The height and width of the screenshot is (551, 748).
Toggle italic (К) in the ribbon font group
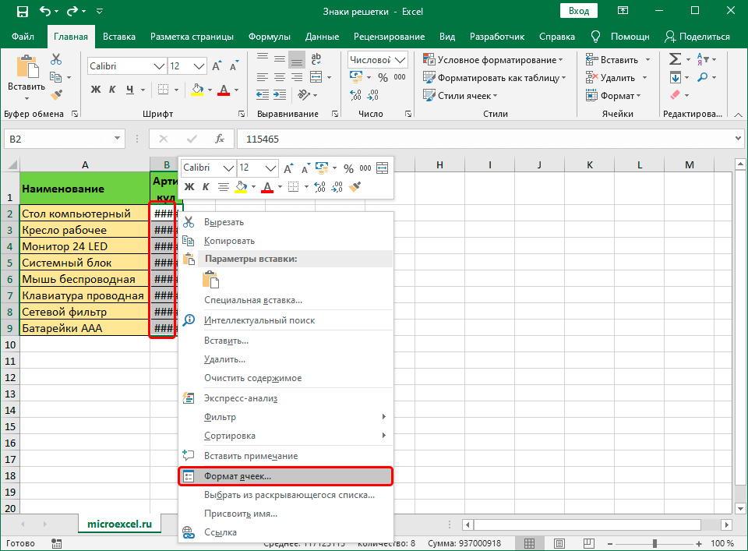[112, 89]
